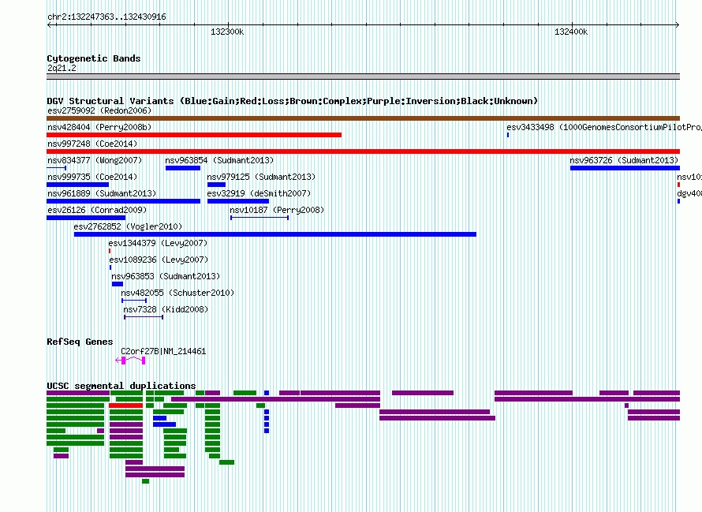Open variant nsv963854 (Sudmant2013) label
Screen dimensions: 702x512
[x=219, y=160]
